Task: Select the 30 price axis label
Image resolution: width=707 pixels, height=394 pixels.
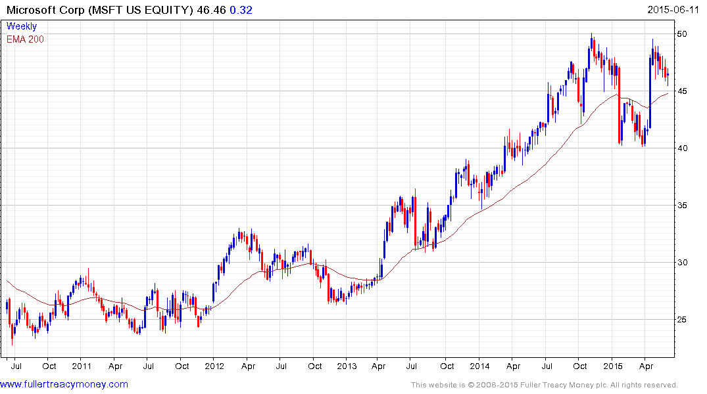Action: [x=683, y=263]
